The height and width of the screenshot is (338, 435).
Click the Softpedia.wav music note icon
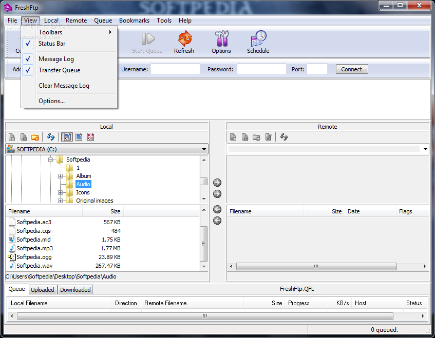tap(12, 266)
